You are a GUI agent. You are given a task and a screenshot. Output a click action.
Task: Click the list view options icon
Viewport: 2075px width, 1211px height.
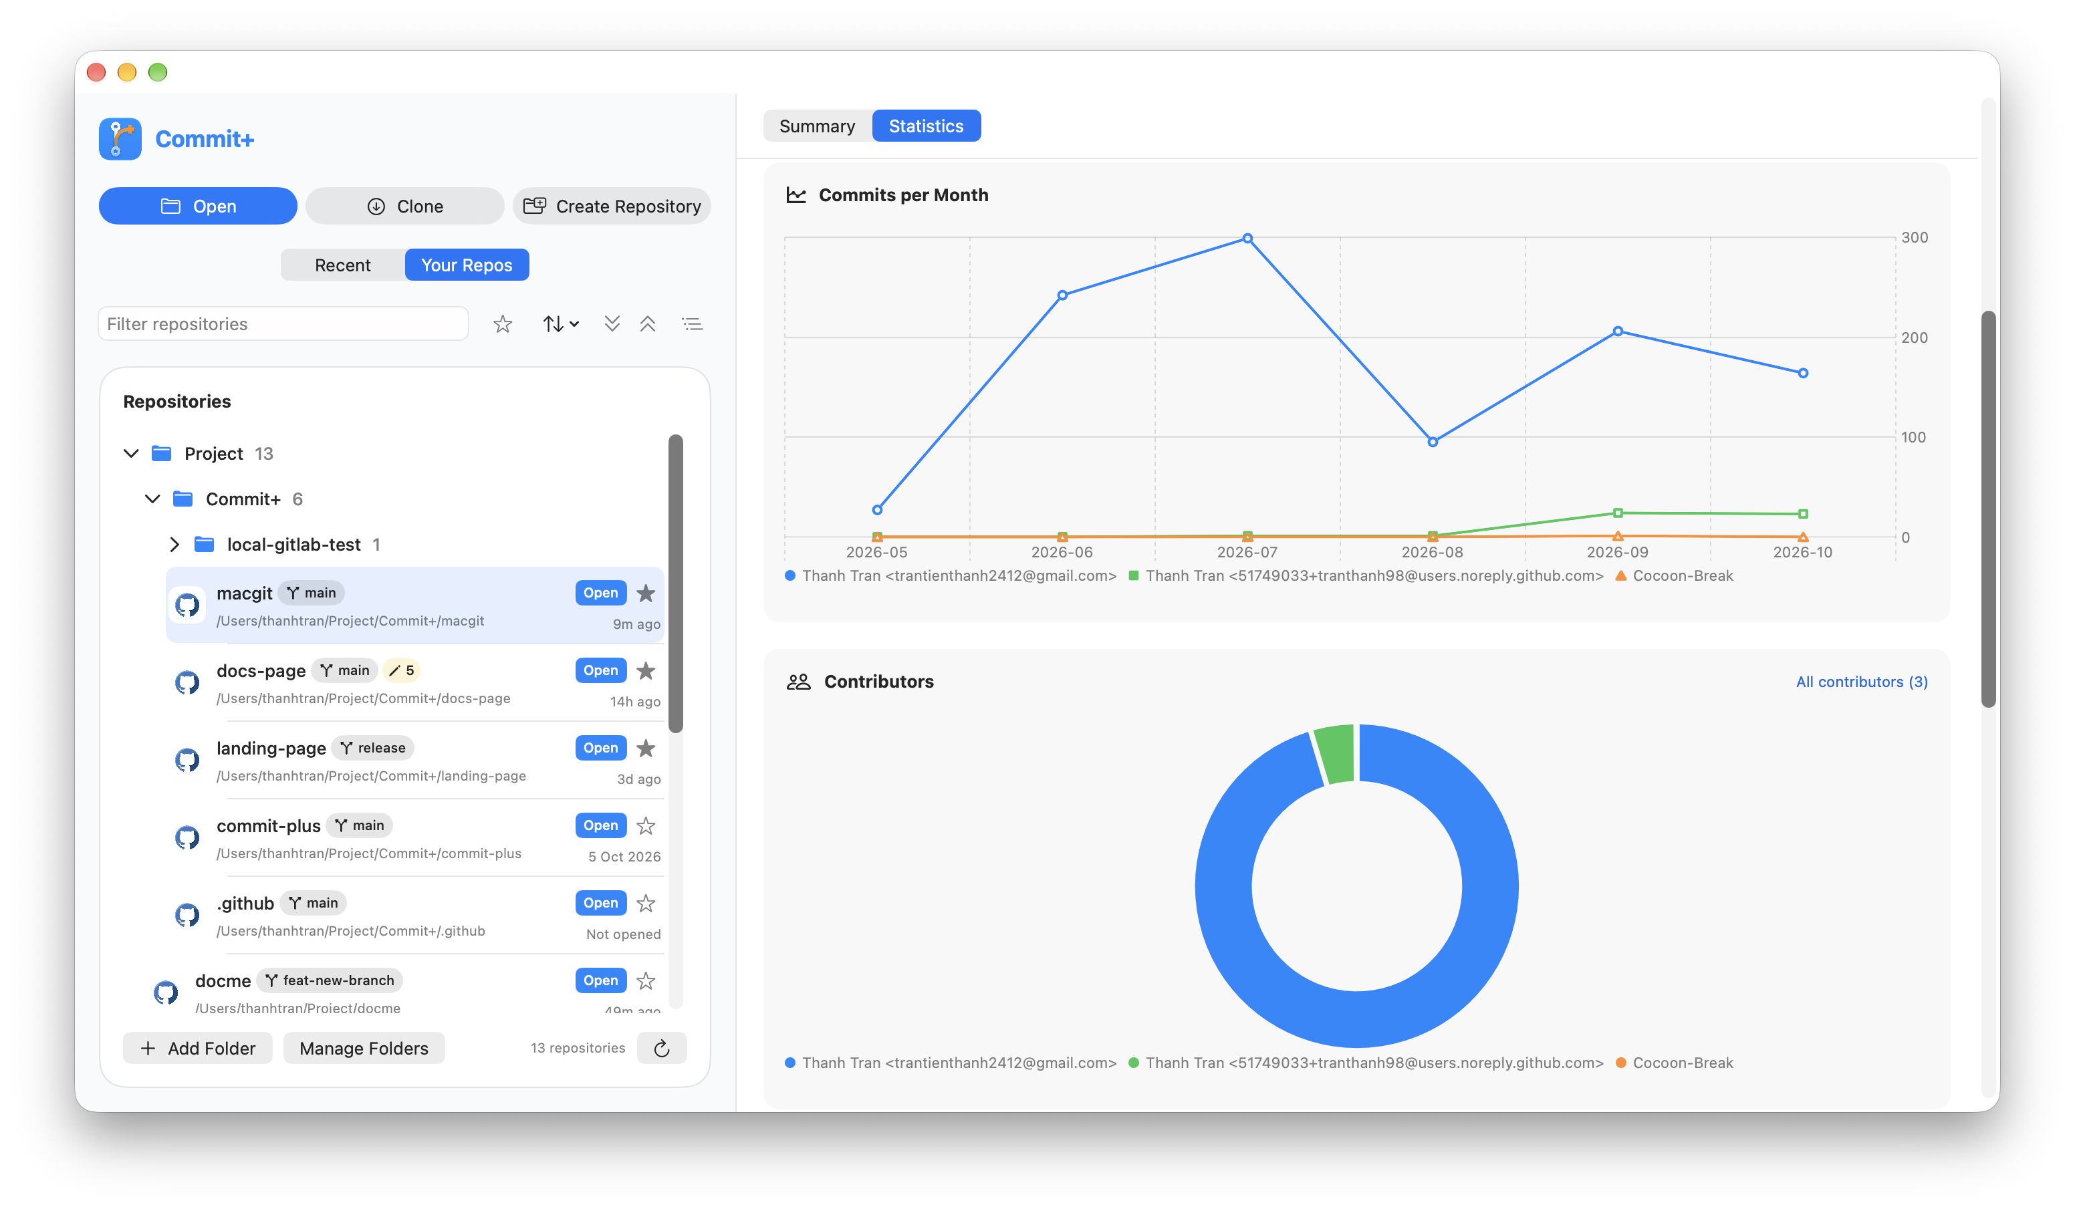click(693, 323)
